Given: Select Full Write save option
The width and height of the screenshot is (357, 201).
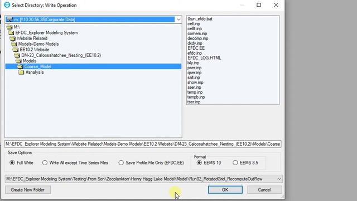Looking at the screenshot, I should click(x=12, y=162).
